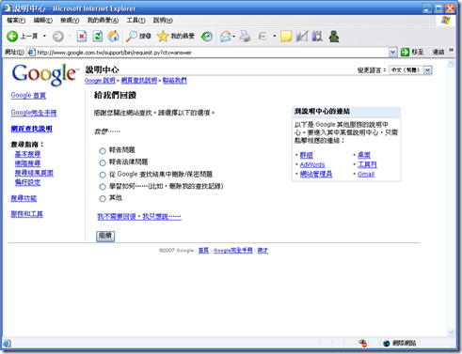Open the 工具 (Tools) menu
Image resolution: width=462 pixels, height=354 pixels.
click(135, 21)
